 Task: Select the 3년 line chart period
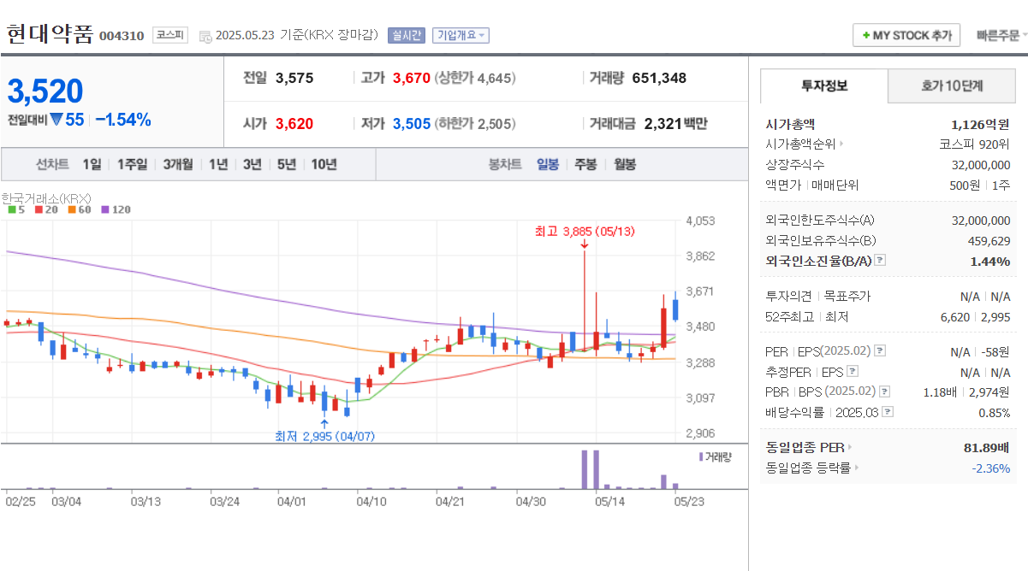pyautogui.click(x=253, y=164)
